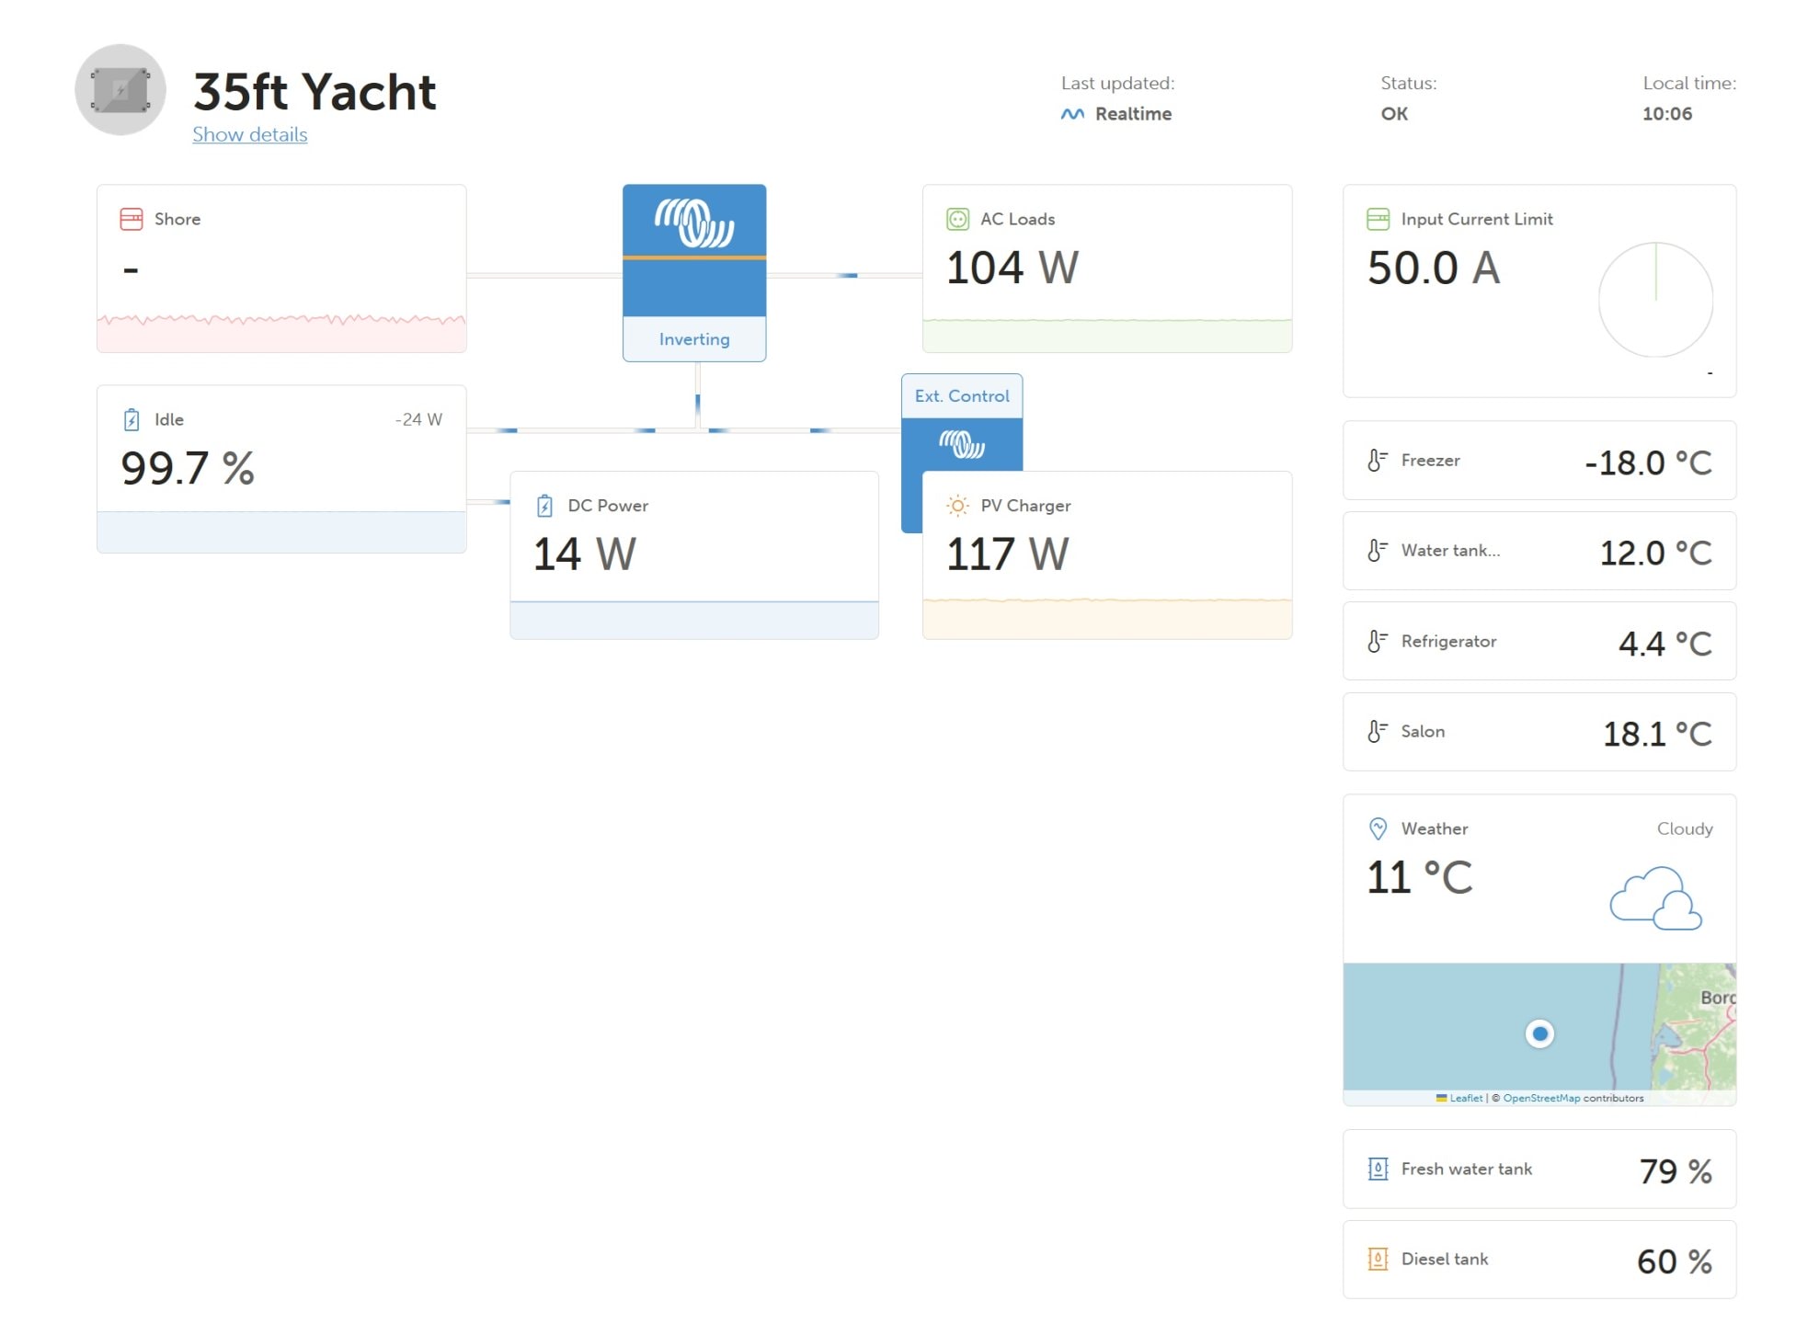Click the Refrigerator thermometer icon
The image size is (1796, 1324).
click(x=1377, y=641)
